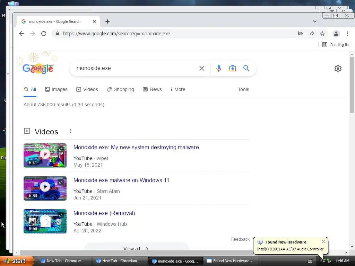
Task: Click the padlock site info icon
Action: tap(58, 34)
